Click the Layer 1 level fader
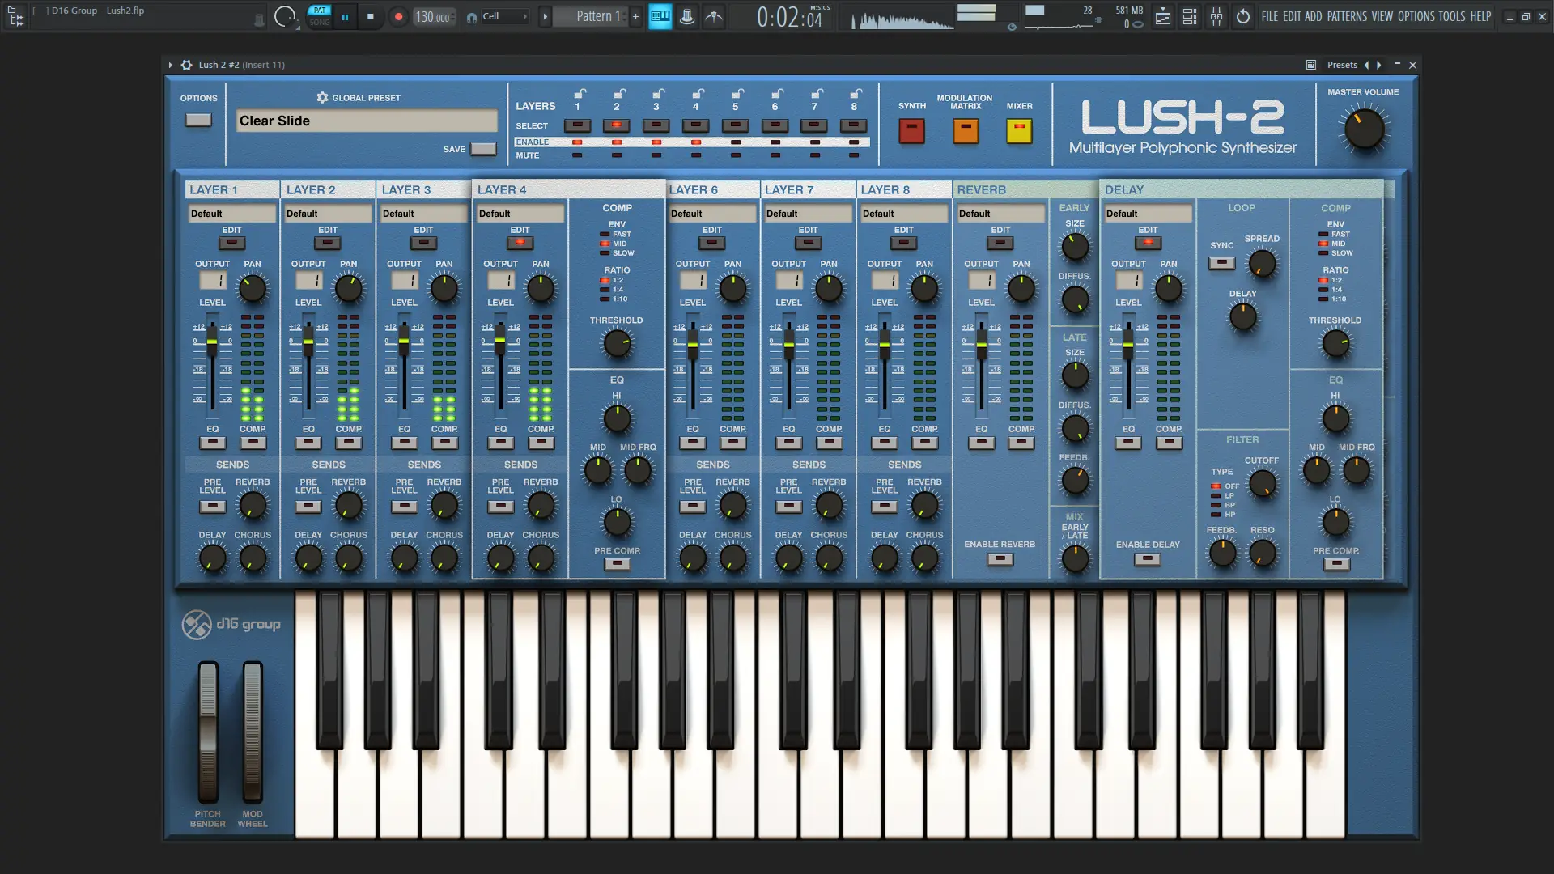This screenshot has height=874, width=1554. [212, 342]
